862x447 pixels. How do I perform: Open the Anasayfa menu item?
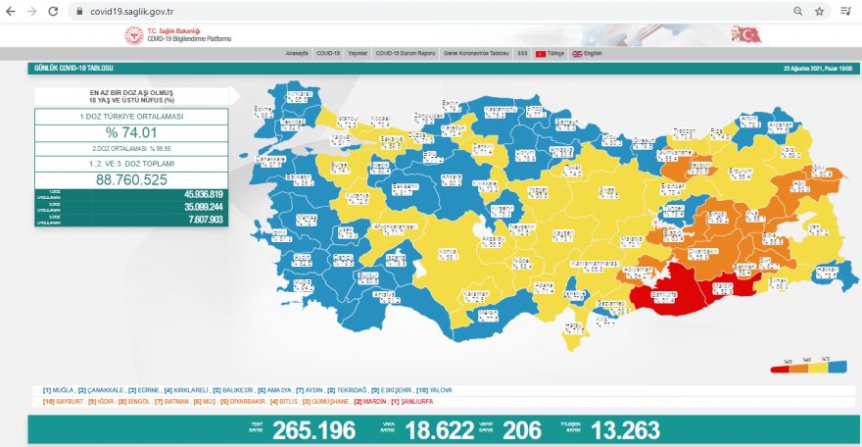pos(297,53)
